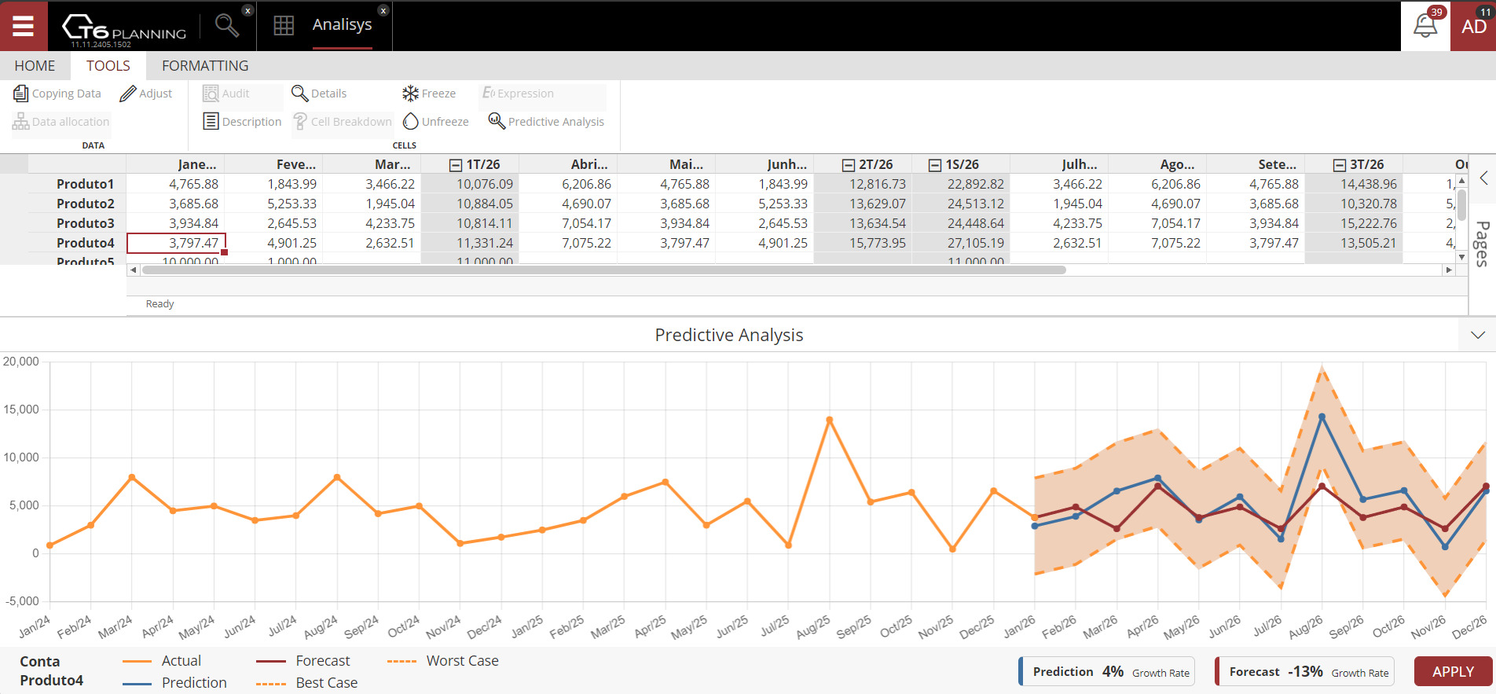Open cell Details
Image resolution: width=1496 pixels, height=694 pixels.
click(x=319, y=94)
